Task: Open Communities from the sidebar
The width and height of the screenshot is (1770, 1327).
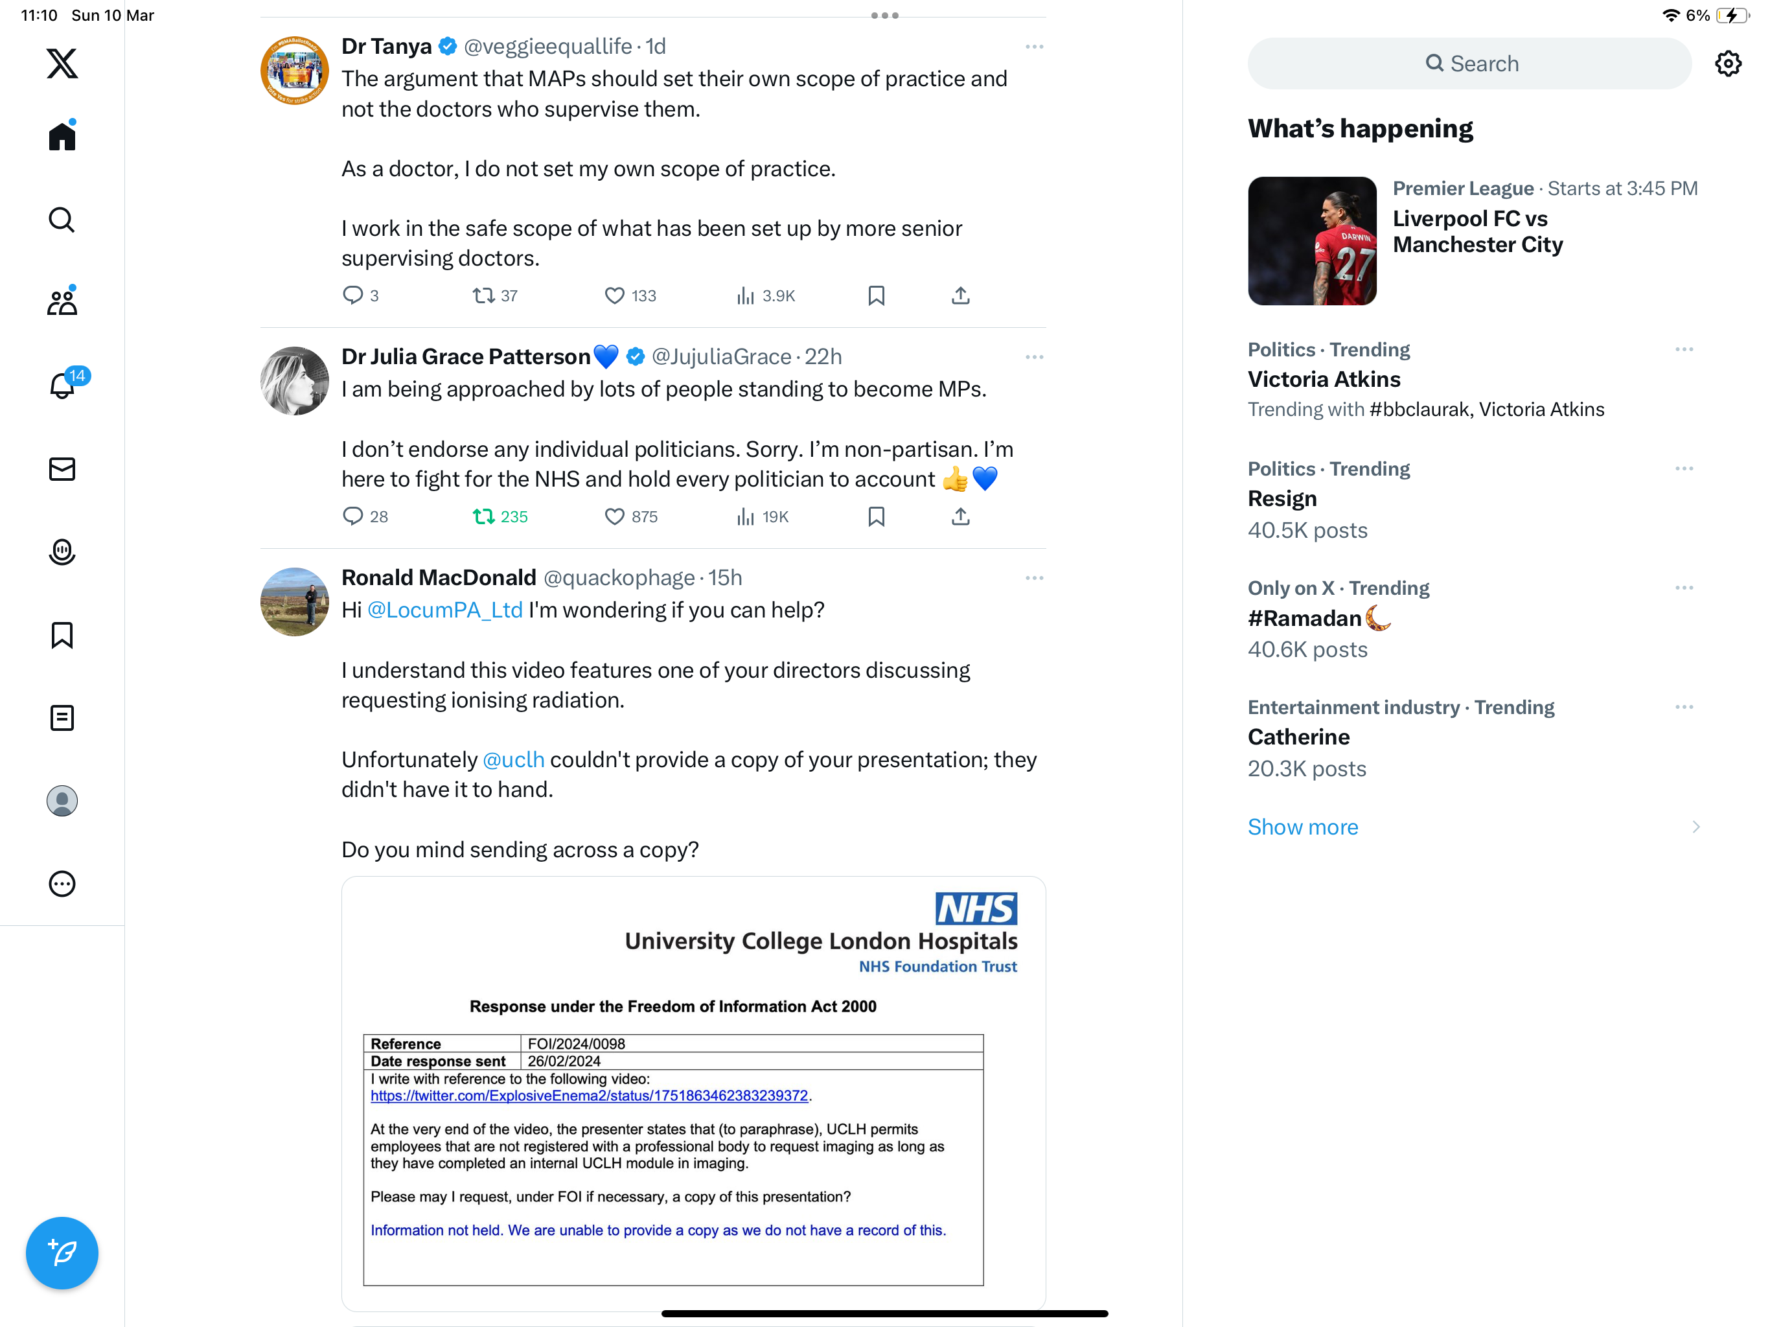Action: (x=62, y=302)
